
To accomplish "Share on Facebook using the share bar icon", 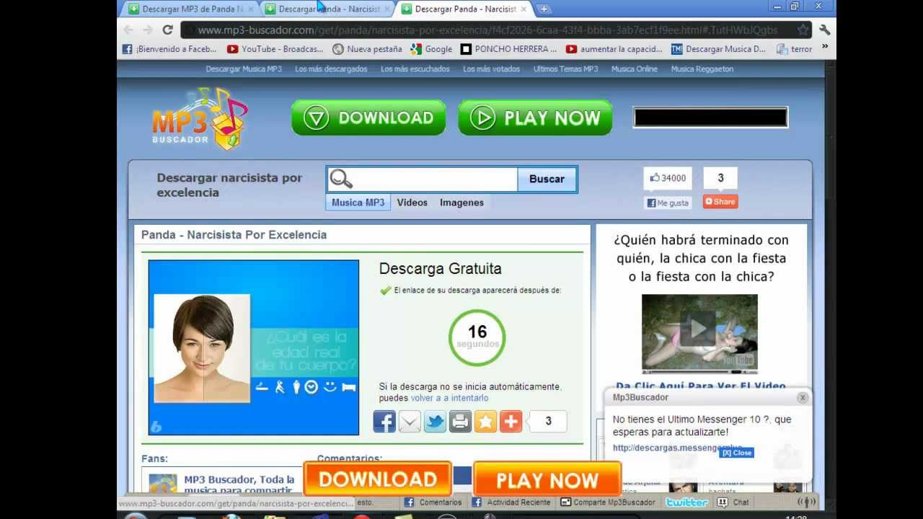I will coord(384,421).
